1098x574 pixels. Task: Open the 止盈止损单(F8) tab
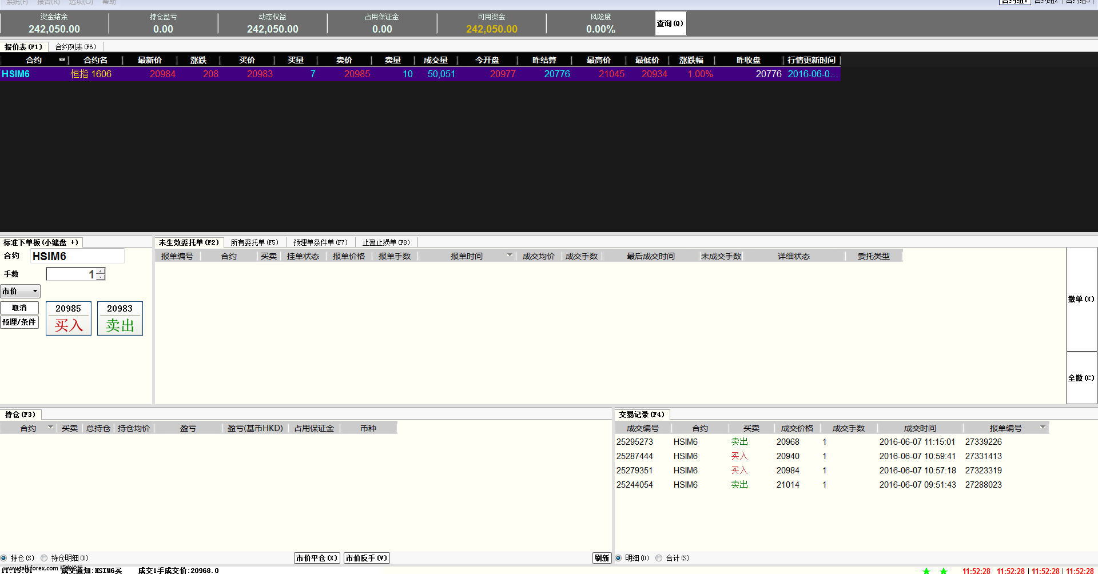[386, 242]
